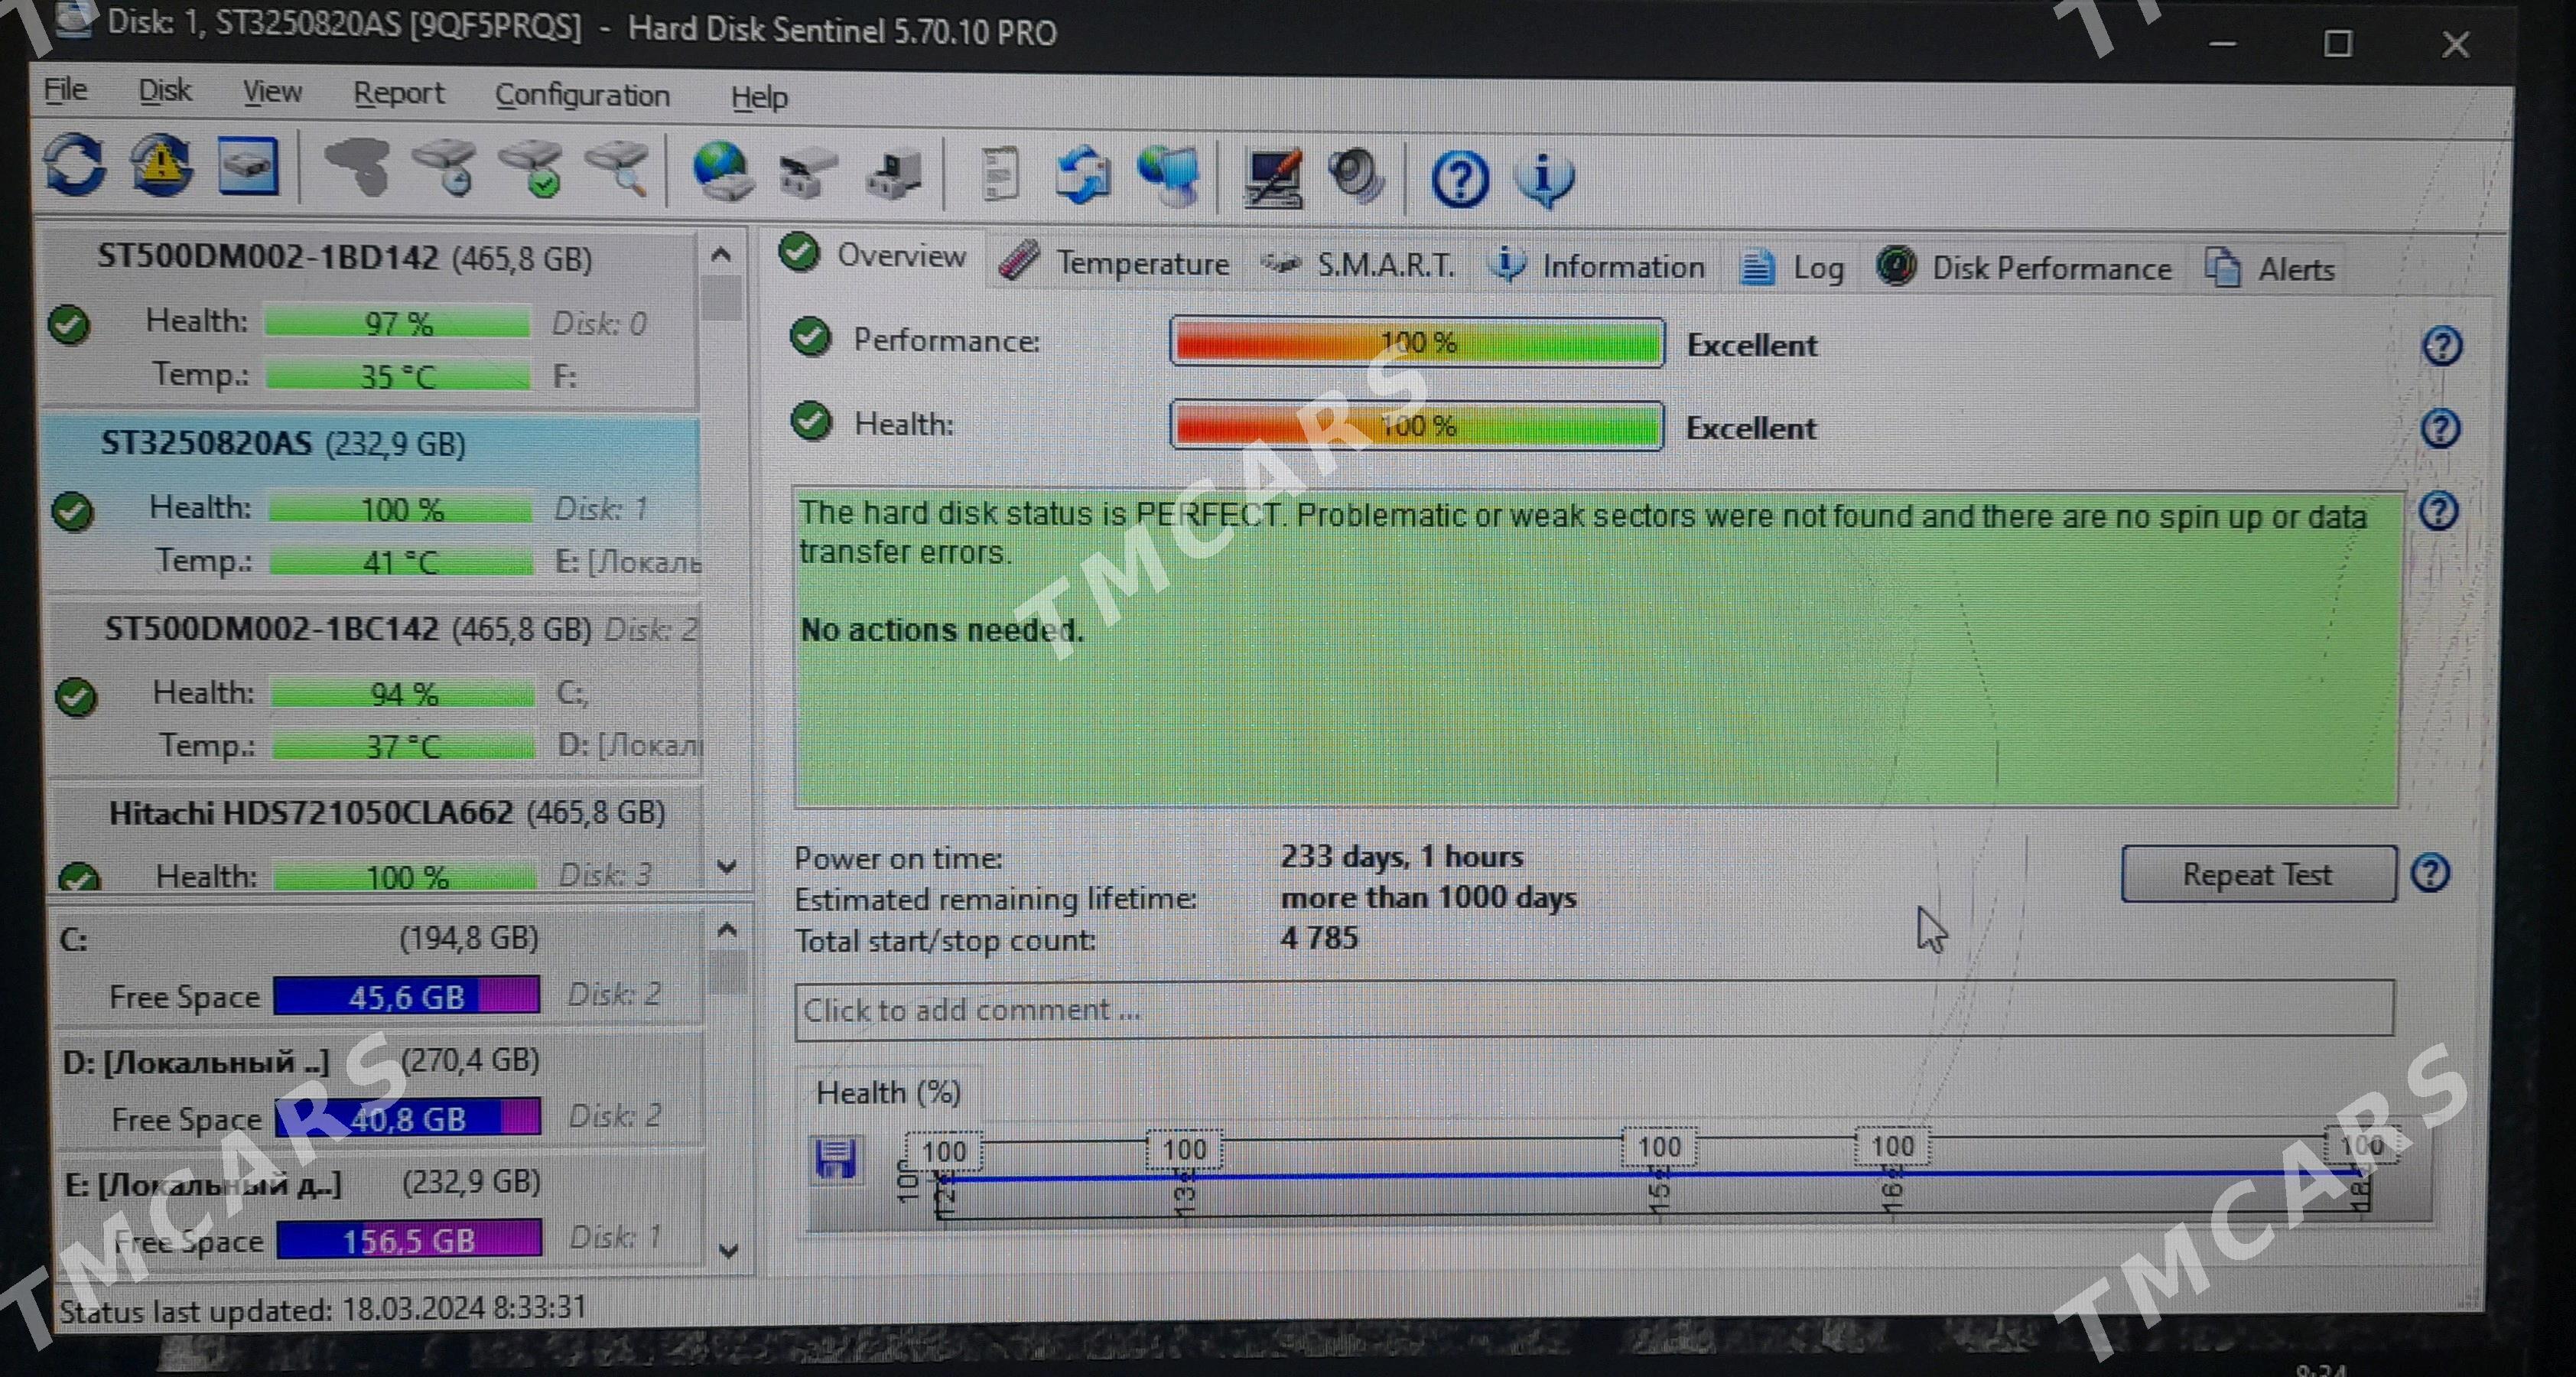Click the 156,5 GB free space bar
This screenshot has width=2576, height=1377.
click(409, 1240)
